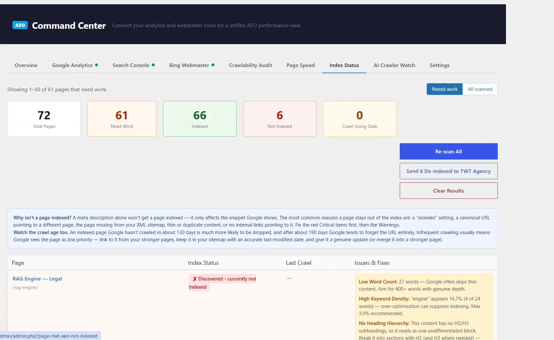Click the Discovered - currently not indexed badge
Viewport: 554px width, 340px height.
(223, 283)
